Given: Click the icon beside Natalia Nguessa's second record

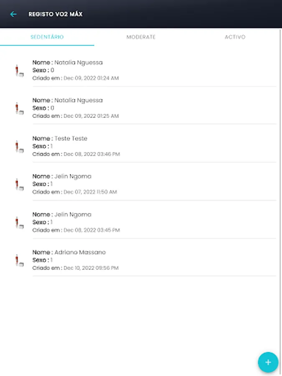Looking at the screenshot, I should [x=18, y=108].
